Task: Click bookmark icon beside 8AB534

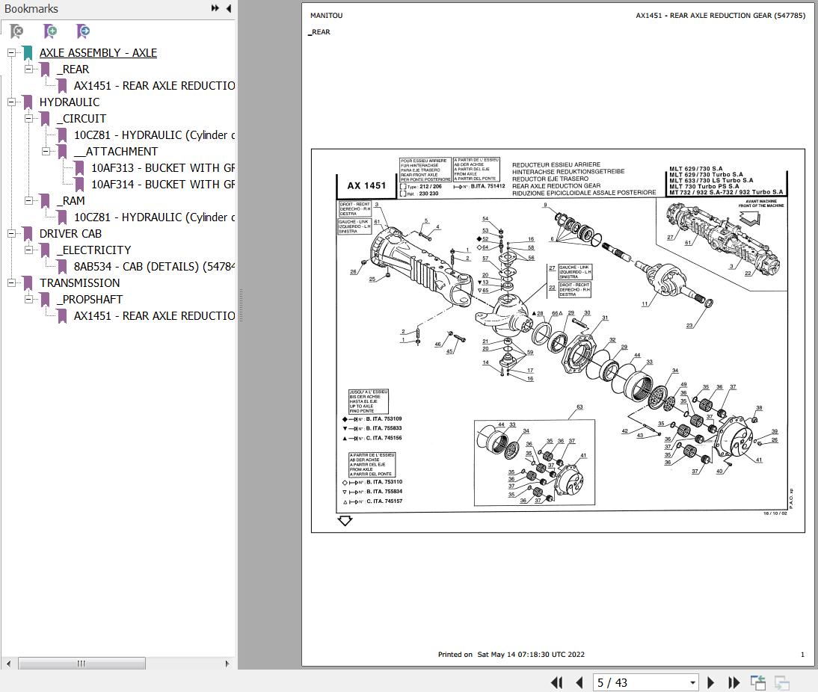Action: coord(62,267)
